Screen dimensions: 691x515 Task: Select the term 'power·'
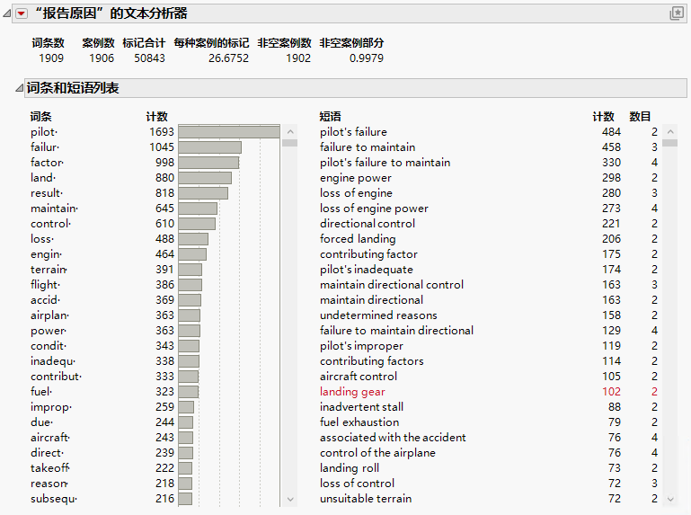pos(49,331)
